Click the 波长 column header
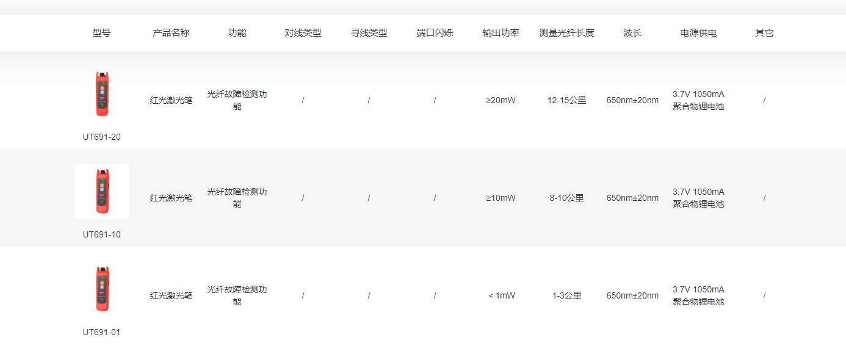Image resolution: width=846 pixels, height=351 pixels. pyautogui.click(x=632, y=33)
